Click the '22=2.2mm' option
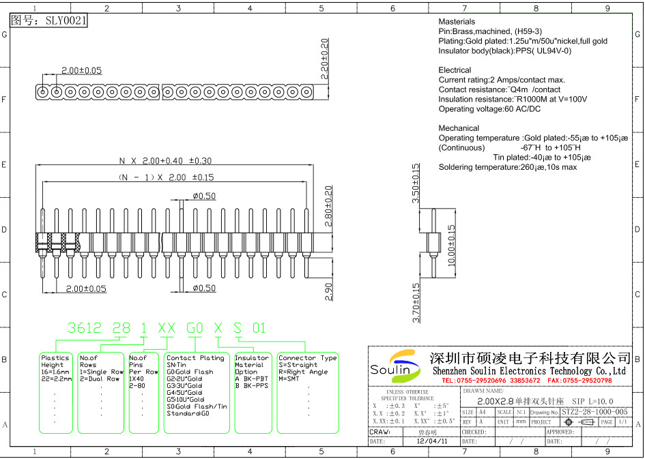Viewport: 645px width, 459px height. pyautogui.click(x=57, y=379)
